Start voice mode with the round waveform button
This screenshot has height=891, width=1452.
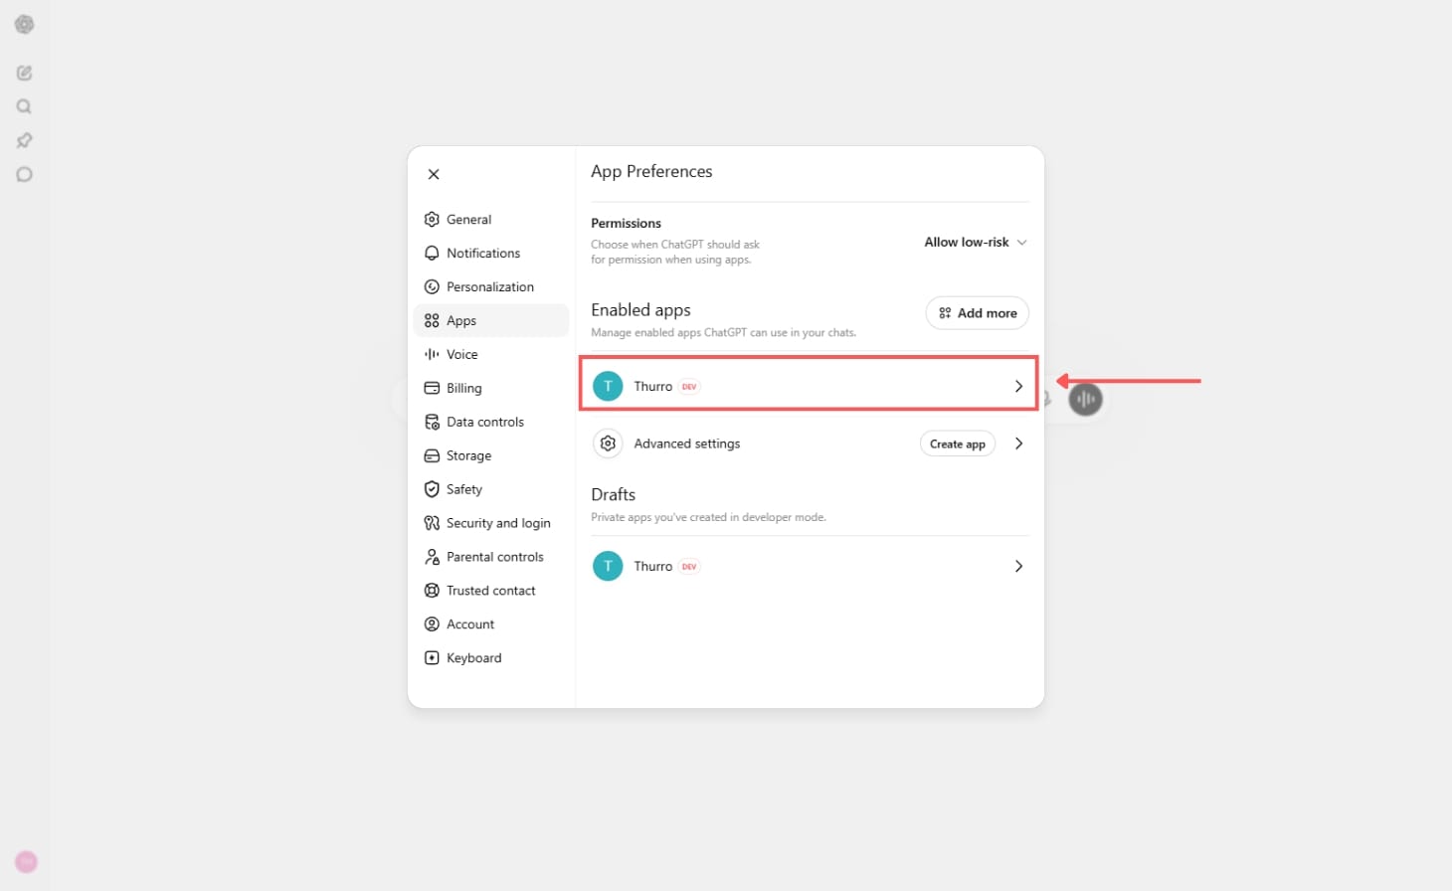[1085, 400]
